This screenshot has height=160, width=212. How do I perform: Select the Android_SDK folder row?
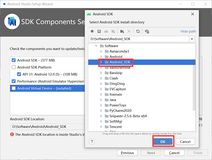[142, 62]
